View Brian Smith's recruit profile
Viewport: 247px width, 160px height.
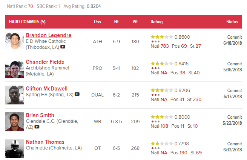[40, 115]
